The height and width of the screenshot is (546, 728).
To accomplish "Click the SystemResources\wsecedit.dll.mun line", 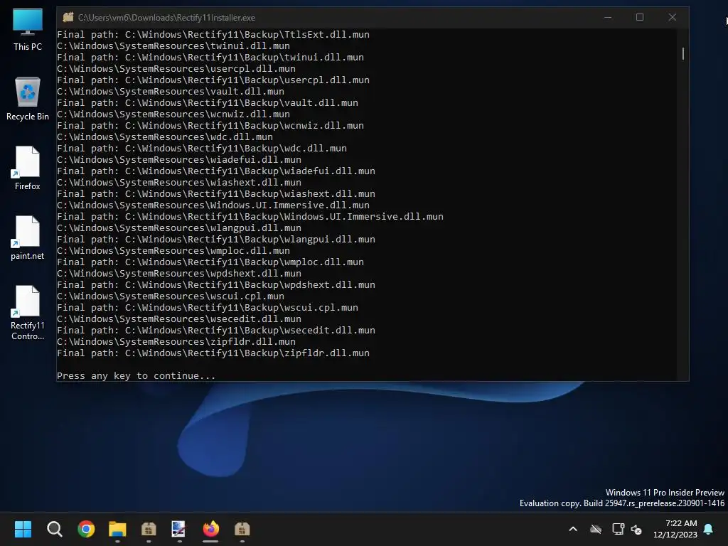I will [178, 319].
